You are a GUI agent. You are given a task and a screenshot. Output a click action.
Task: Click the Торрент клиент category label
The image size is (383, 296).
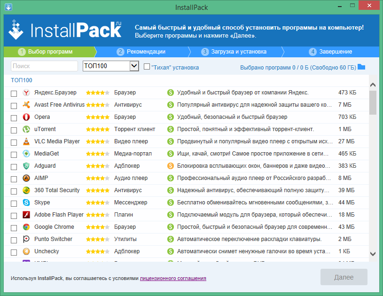pos(134,129)
